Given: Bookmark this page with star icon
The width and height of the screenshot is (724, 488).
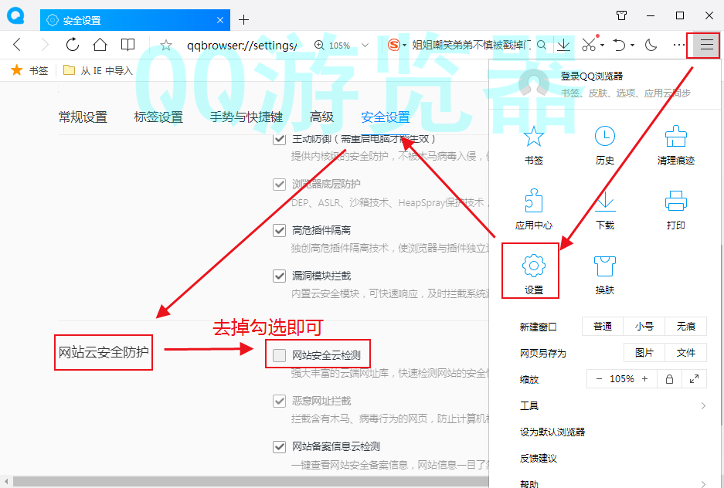Looking at the screenshot, I should click(166, 46).
